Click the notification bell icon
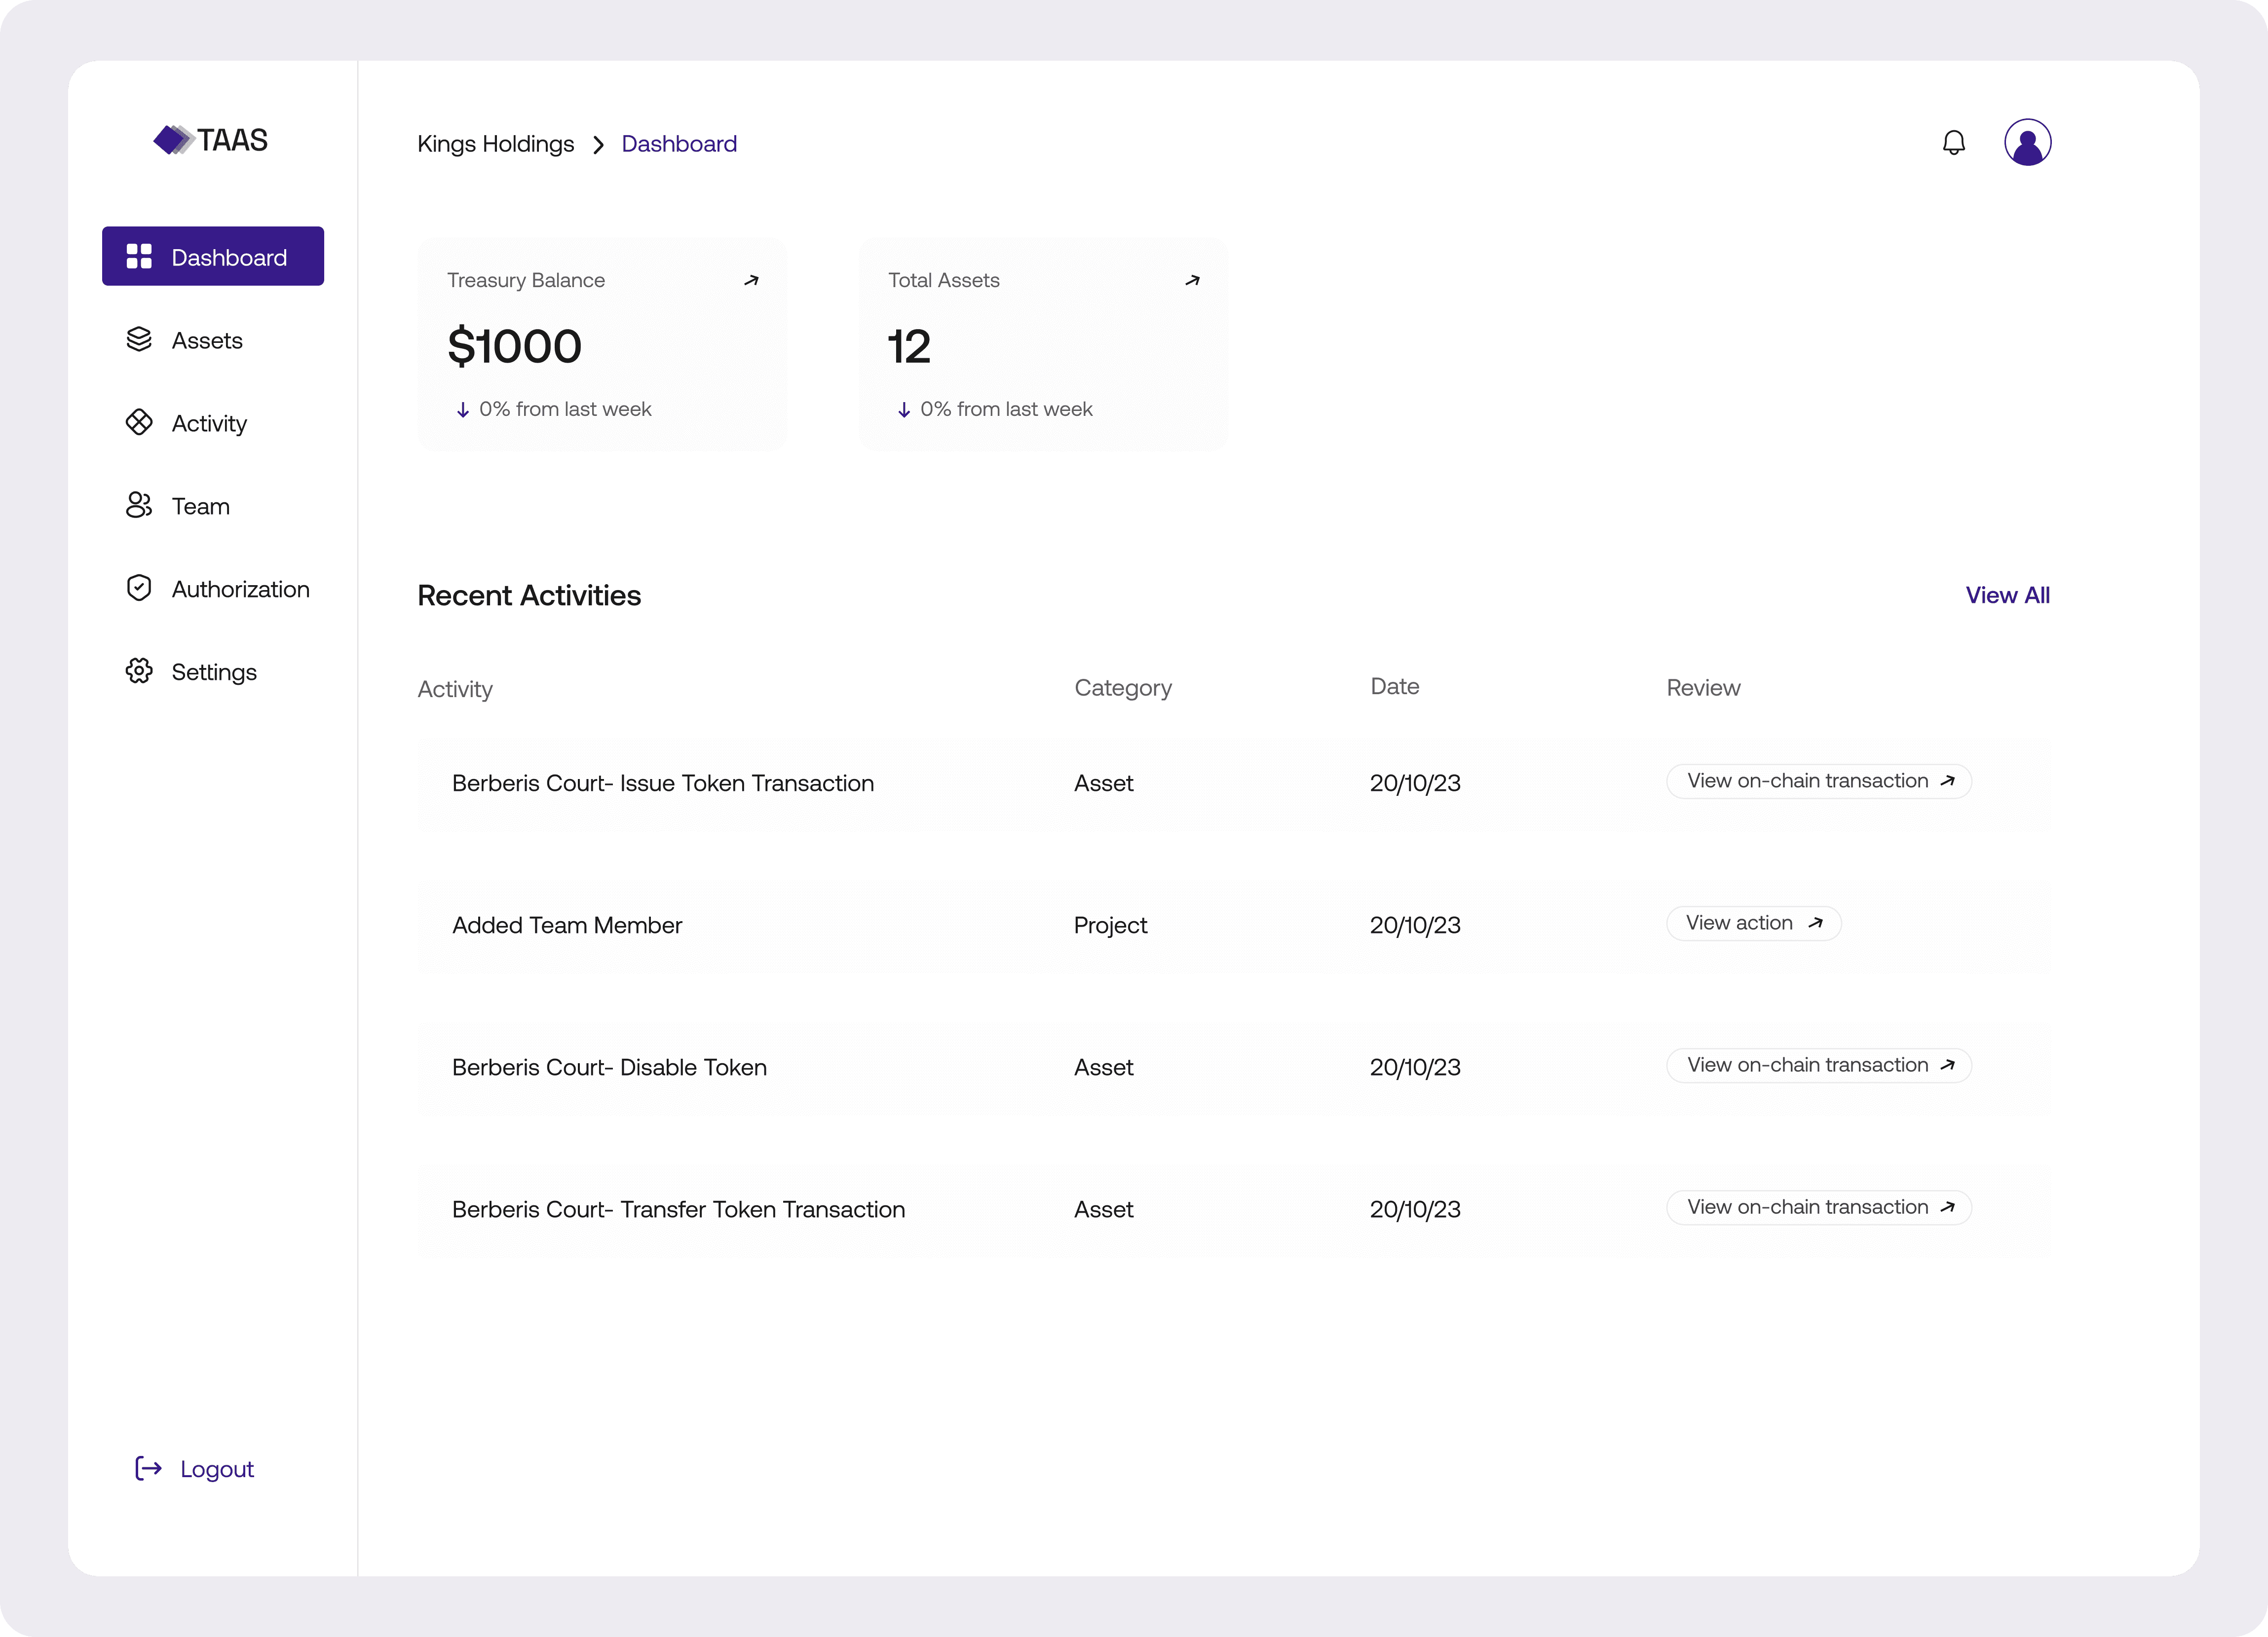Screen dimensions: 2268x1637 tap(1953, 143)
